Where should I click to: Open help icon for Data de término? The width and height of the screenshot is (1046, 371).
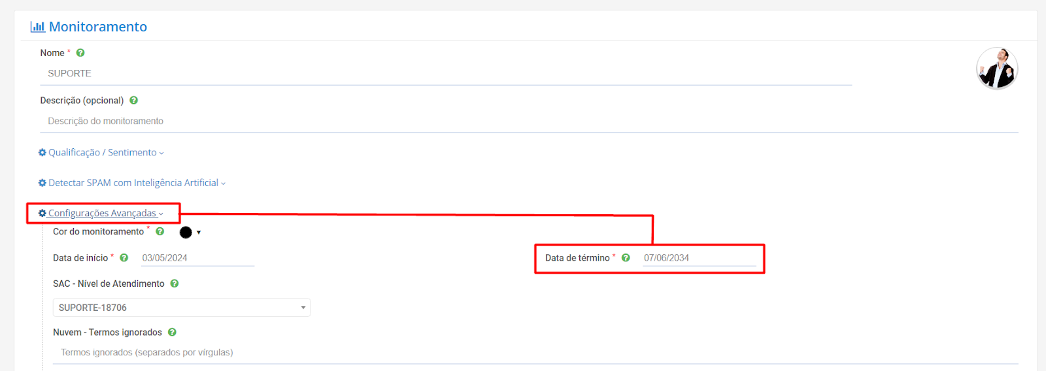pyautogui.click(x=626, y=258)
